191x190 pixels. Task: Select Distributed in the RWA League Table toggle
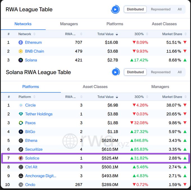pos(135,9)
